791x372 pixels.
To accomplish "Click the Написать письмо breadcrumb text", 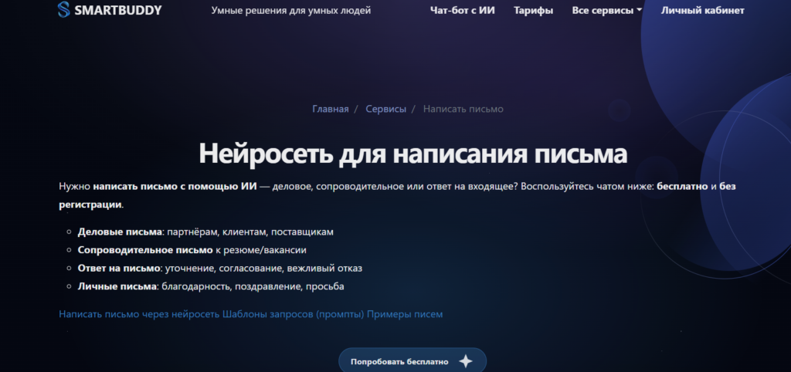I will point(463,109).
